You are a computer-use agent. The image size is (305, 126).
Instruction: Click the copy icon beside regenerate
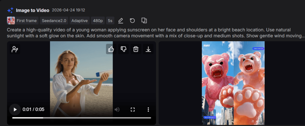coord(144,21)
